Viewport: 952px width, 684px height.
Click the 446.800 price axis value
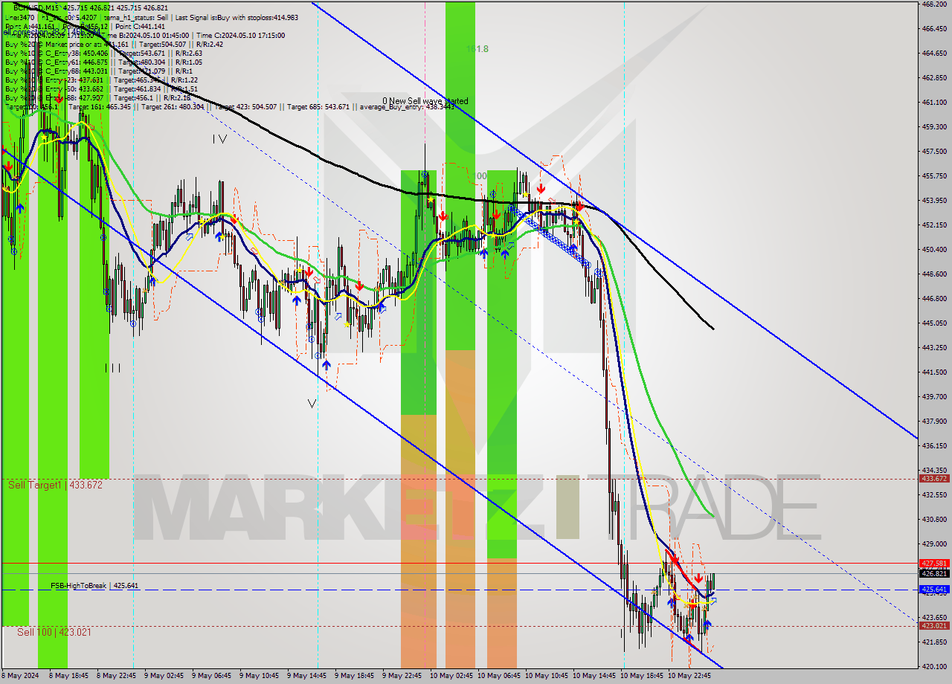[x=933, y=298]
